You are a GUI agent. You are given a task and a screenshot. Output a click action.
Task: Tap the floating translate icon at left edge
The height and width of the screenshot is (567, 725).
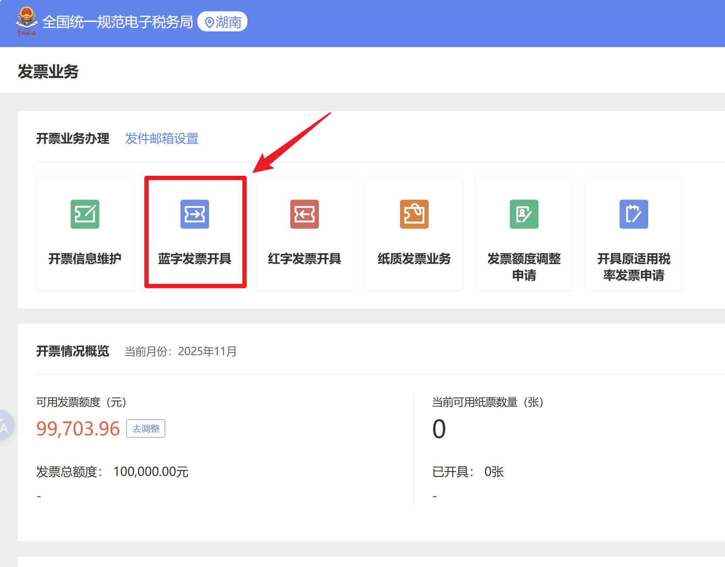[5, 425]
